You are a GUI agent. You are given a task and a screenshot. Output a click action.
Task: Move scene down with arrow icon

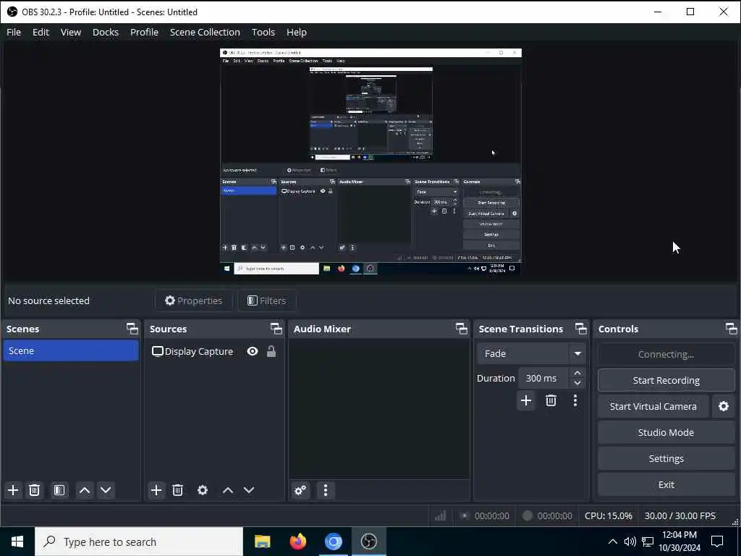click(x=106, y=490)
